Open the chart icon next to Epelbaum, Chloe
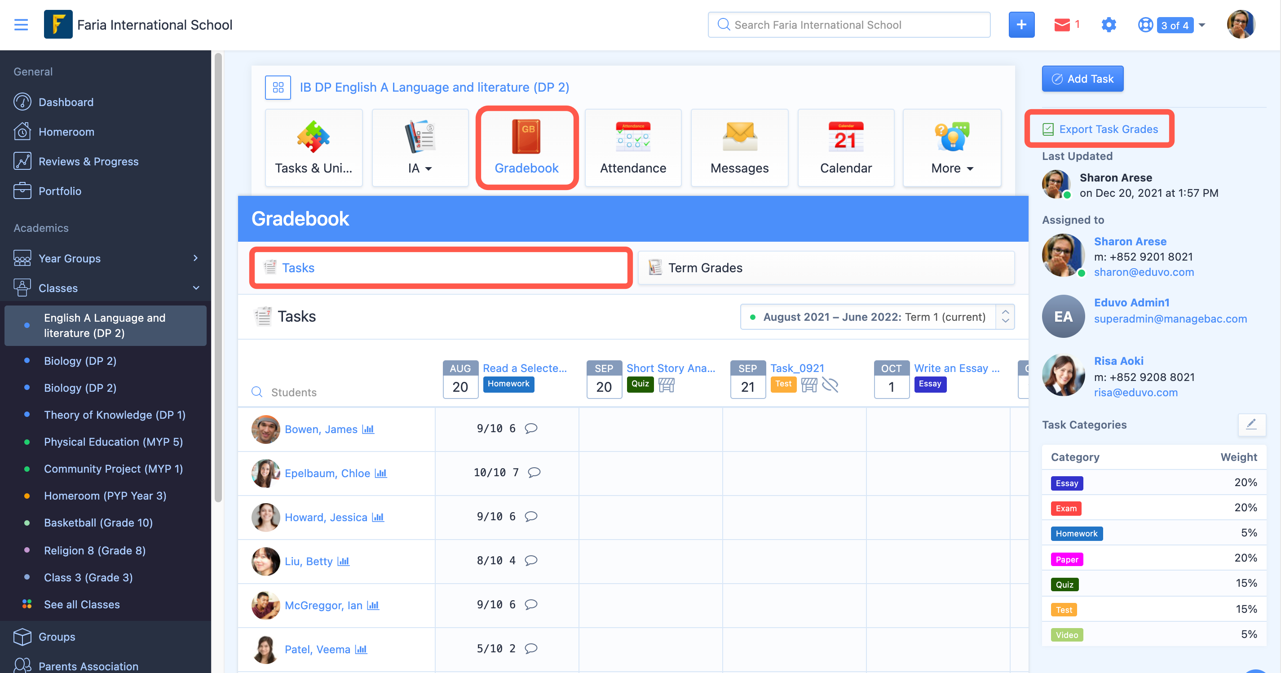The width and height of the screenshot is (1281, 673). tap(381, 473)
